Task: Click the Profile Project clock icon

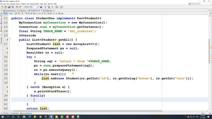Action: [x=61, y=7]
